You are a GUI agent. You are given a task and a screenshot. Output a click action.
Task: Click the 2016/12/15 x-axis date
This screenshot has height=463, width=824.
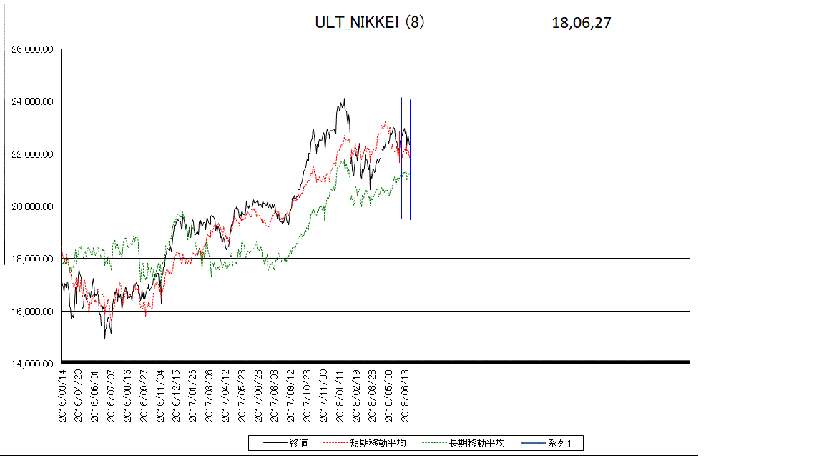tap(176, 395)
